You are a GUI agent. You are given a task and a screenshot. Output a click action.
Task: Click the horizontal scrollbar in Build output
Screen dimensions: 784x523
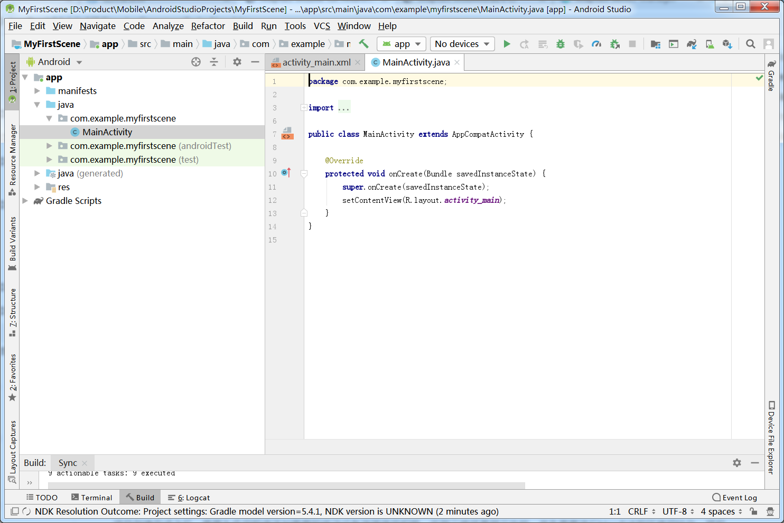click(x=286, y=485)
